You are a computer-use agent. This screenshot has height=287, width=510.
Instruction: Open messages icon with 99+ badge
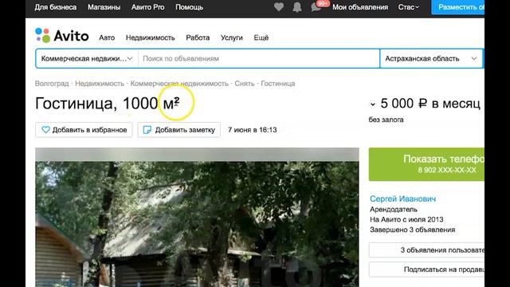(x=320, y=6)
